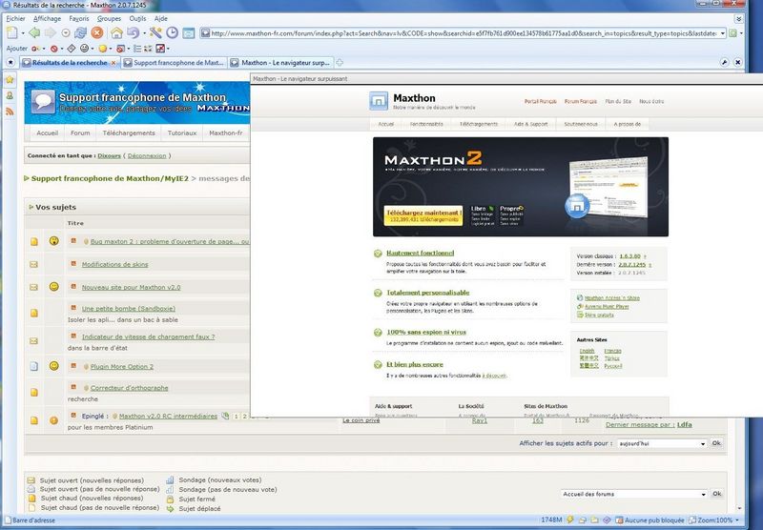Click the Ok button beside Accueil des forums

click(x=717, y=494)
